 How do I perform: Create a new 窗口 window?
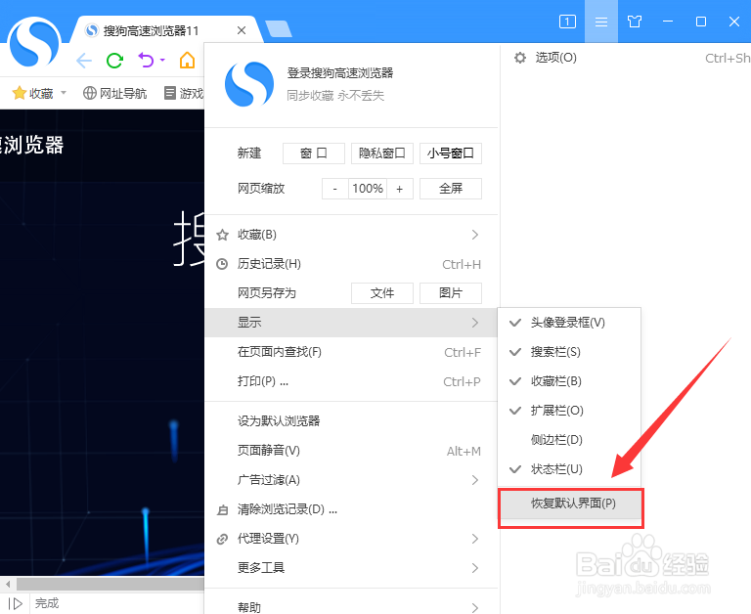pos(314,153)
